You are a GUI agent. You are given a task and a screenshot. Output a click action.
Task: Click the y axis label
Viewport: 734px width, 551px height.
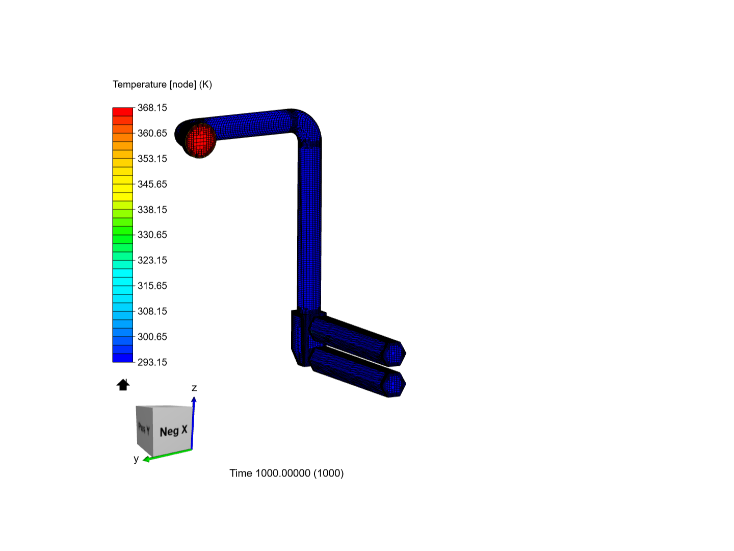point(136,459)
